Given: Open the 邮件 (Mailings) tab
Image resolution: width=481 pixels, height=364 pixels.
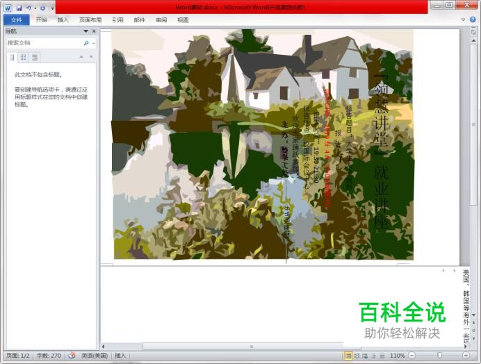Looking at the screenshot, I should [139, 20].
